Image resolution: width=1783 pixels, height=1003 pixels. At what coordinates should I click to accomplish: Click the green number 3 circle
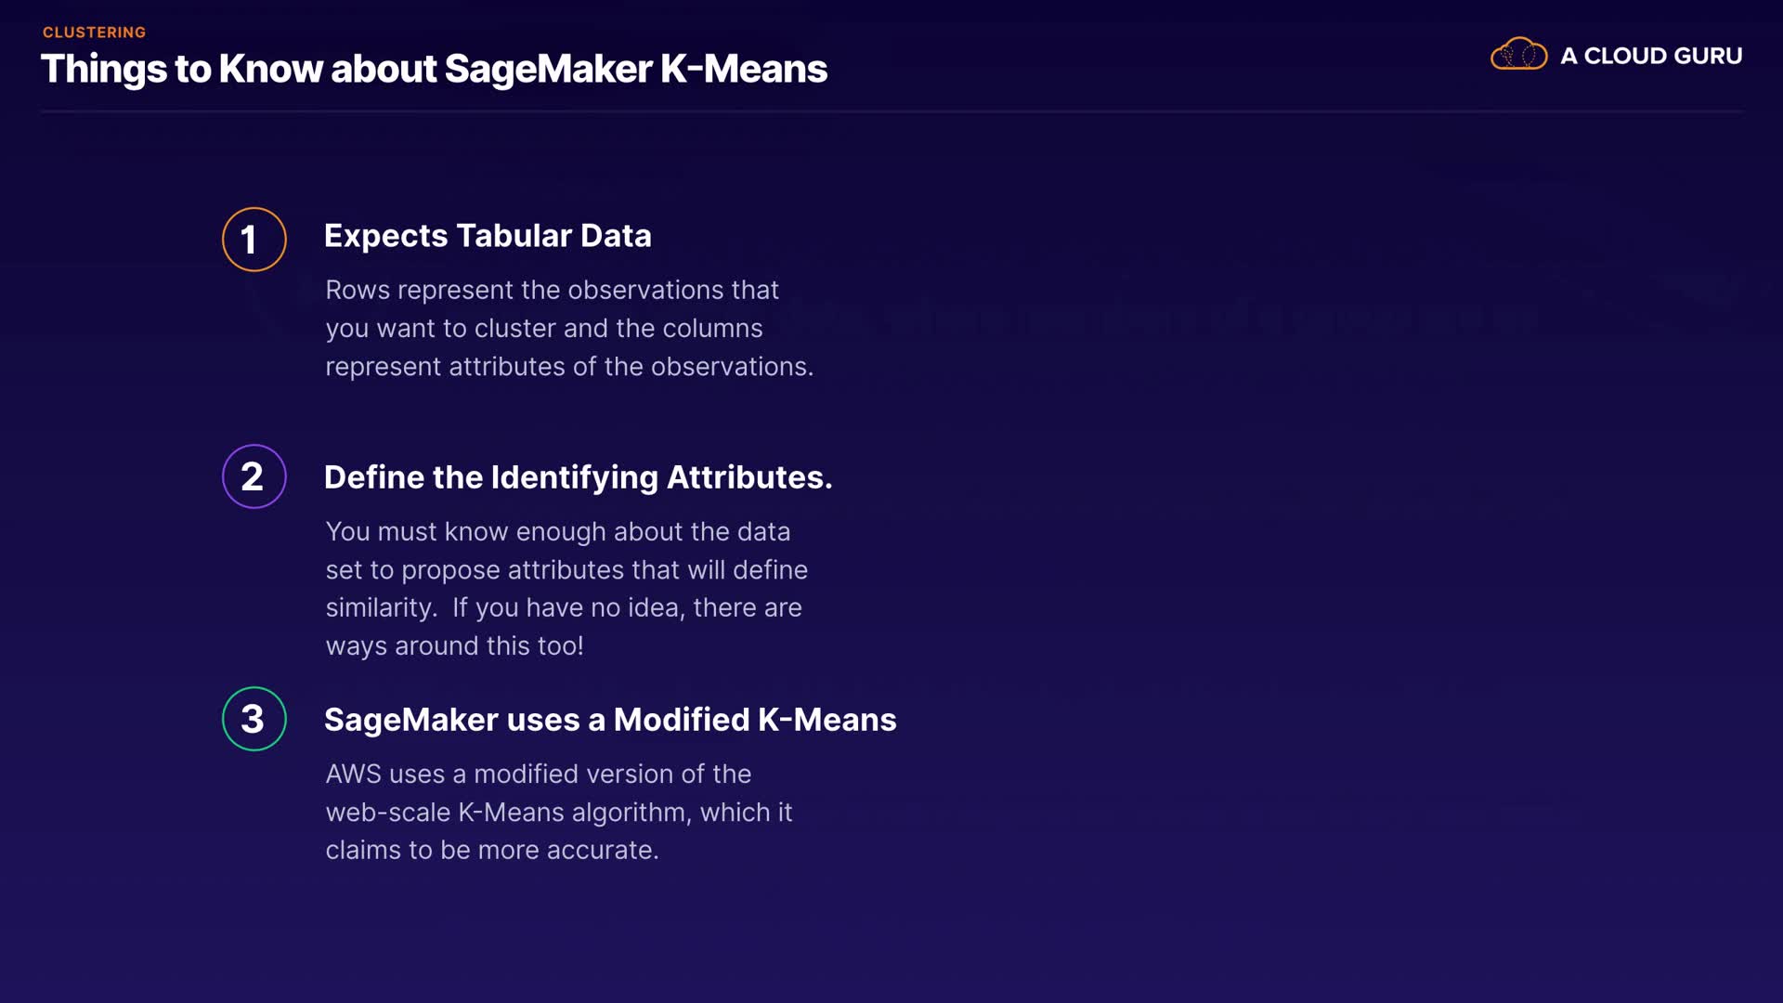pos(254,719)
